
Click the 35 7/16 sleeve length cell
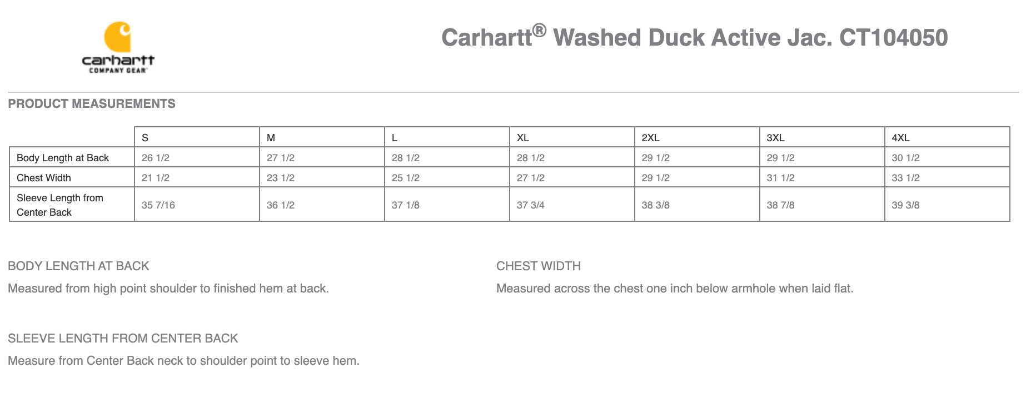click(158, 205)
